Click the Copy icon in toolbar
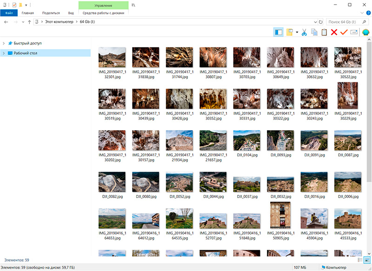Image resolution: width=372 pixels, height=271 pixels. (x=314, y=32)
